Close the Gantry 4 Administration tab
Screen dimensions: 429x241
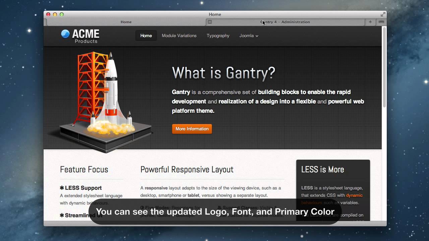tap(210, 22)
